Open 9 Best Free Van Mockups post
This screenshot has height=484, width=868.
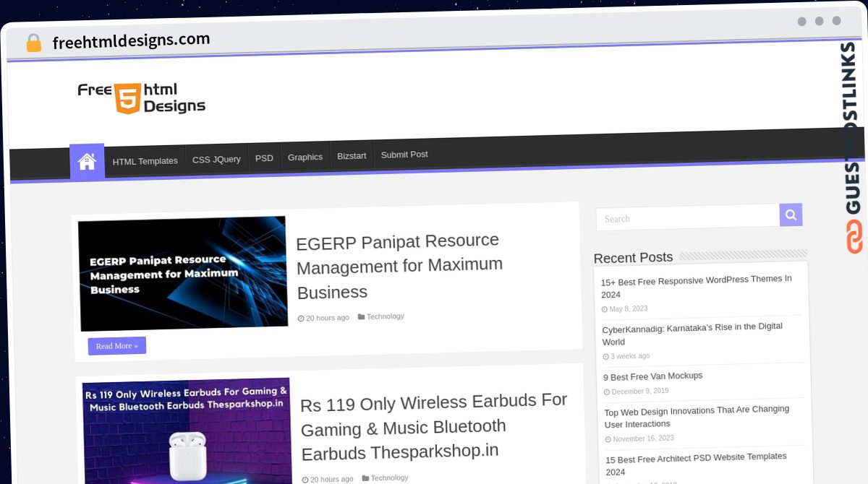653,376
